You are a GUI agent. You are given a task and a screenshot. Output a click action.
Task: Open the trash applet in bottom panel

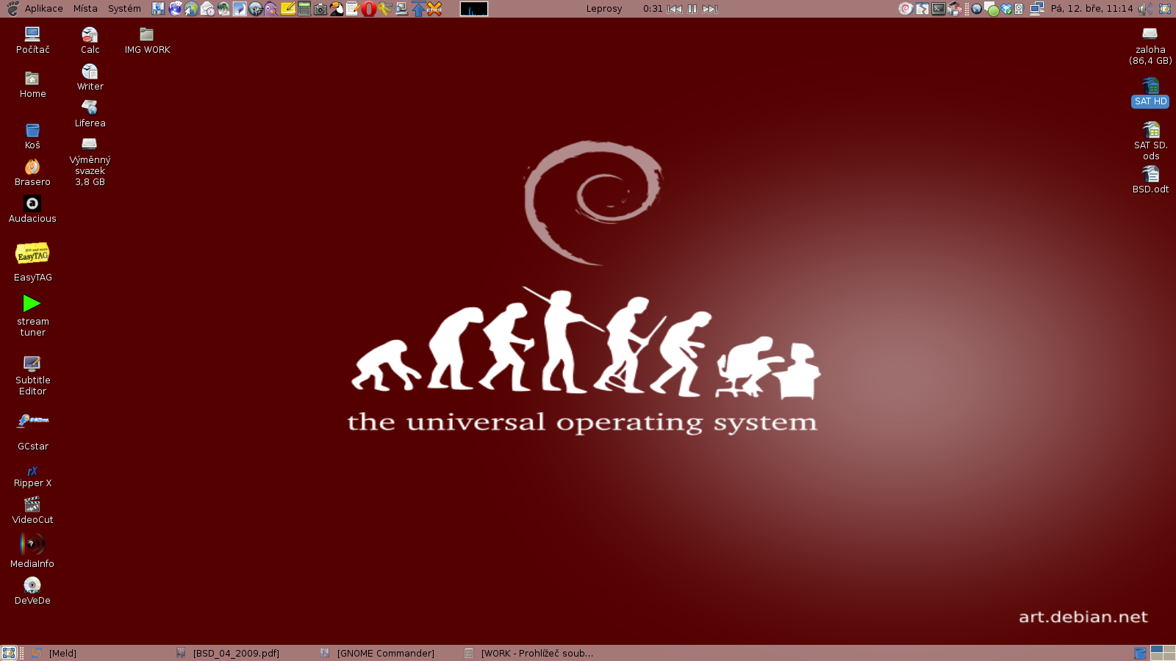(x=1140, y=653)
